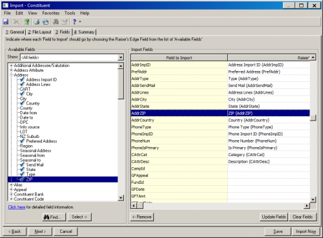The image size is (323, 238).
Task: Open the View menu
Action: click(x=32, y=13)
